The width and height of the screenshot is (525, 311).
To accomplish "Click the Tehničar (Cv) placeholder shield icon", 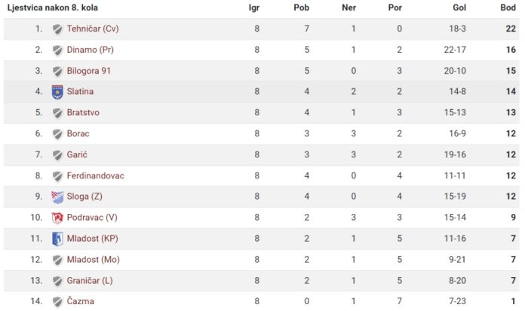I will click(57, 29).
